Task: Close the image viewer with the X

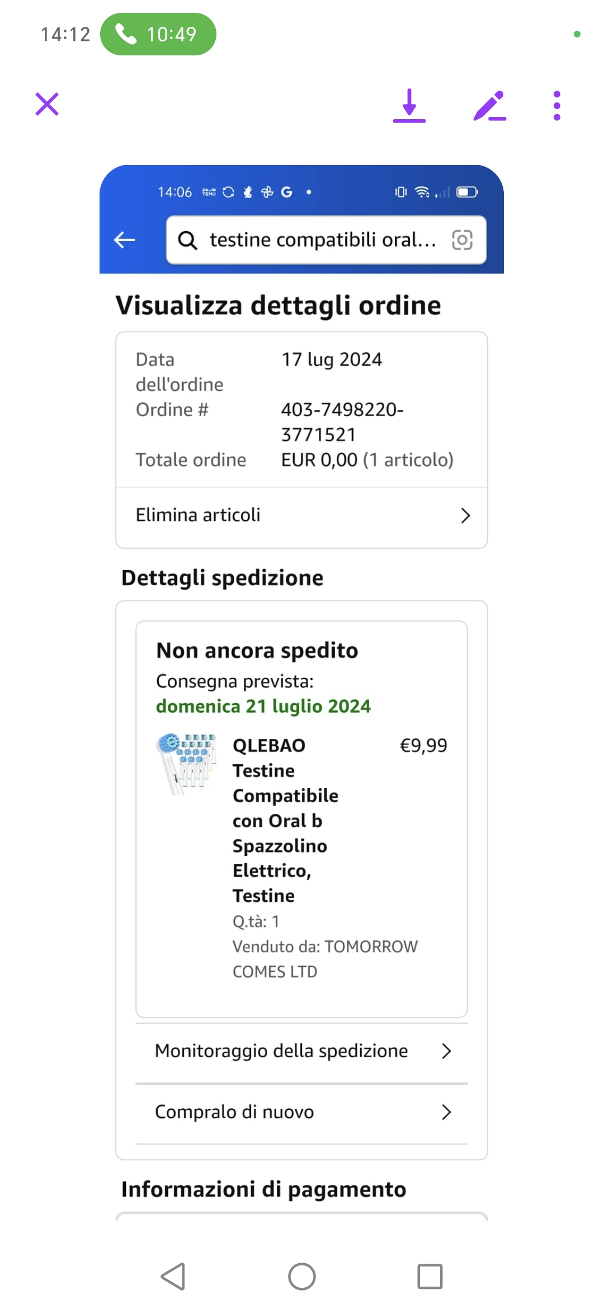Action: (47, 105)
